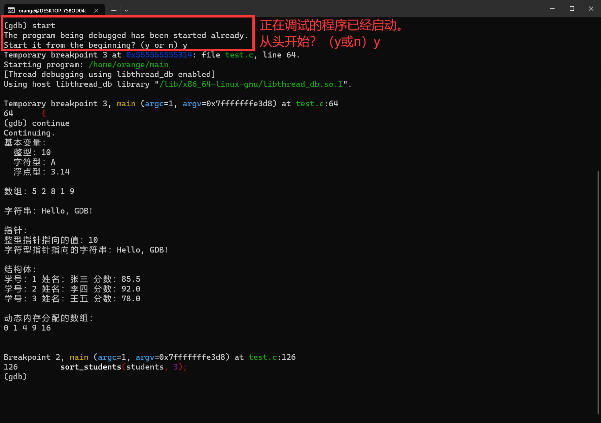The width and height of the screenshot is (601, 423).
Task: Click the student row for 张三
Action: 72,279
